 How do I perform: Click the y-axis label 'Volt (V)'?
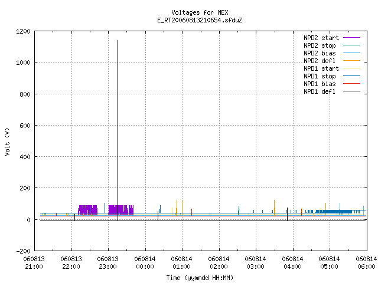[7, 142]
